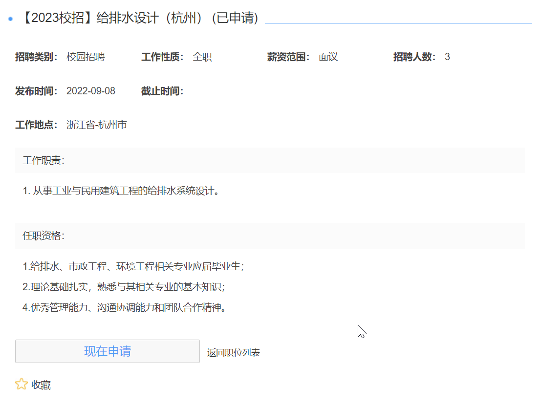Click the 收藏 label
Viewport: 541px width, 408px height.
pos(41,385)
